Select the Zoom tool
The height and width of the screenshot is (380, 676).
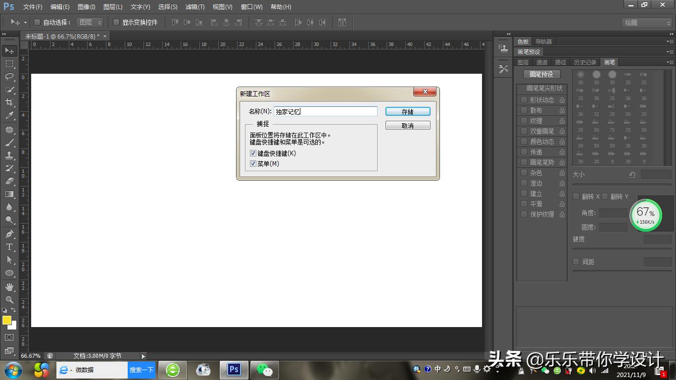tap(9, 300)
